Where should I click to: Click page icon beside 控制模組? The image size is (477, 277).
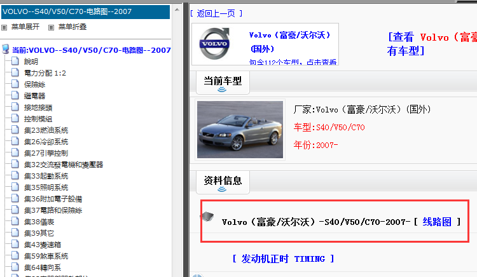click(15, 118)
